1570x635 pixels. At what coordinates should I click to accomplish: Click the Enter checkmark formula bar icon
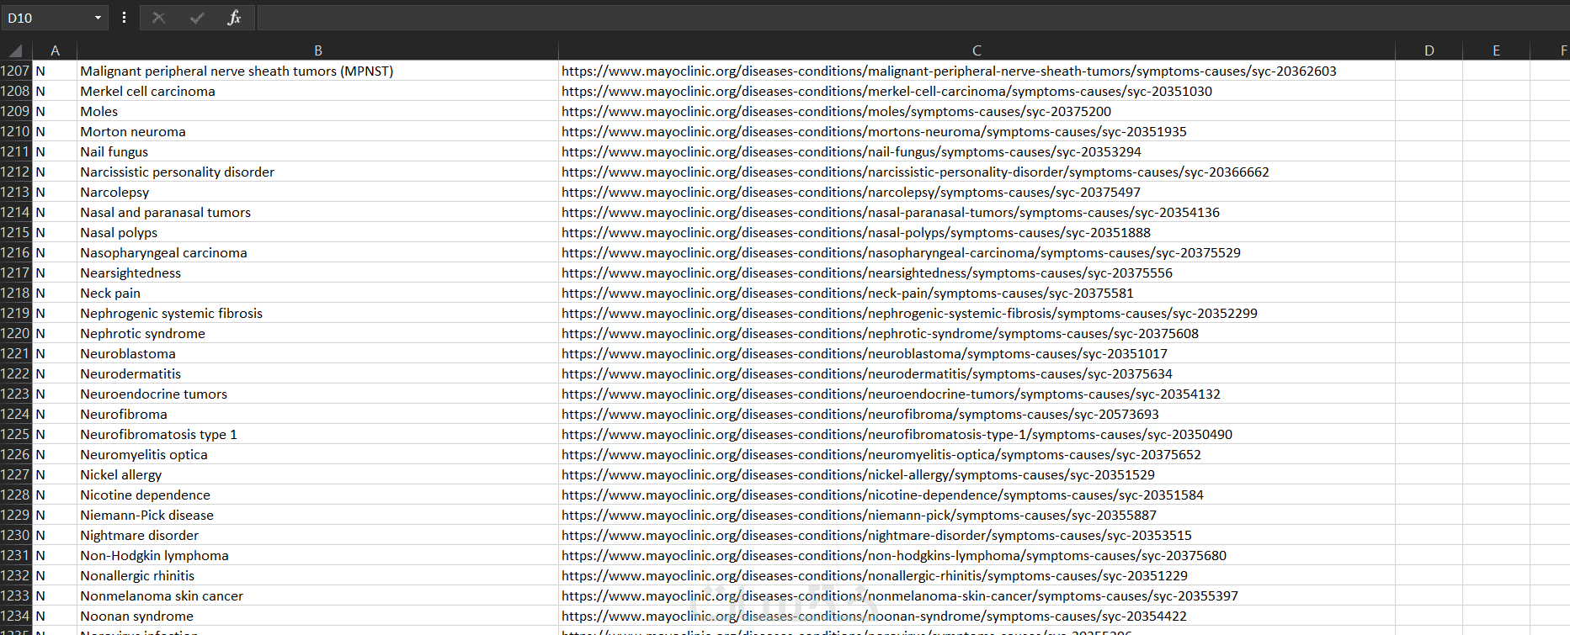[x=197, y=18]
